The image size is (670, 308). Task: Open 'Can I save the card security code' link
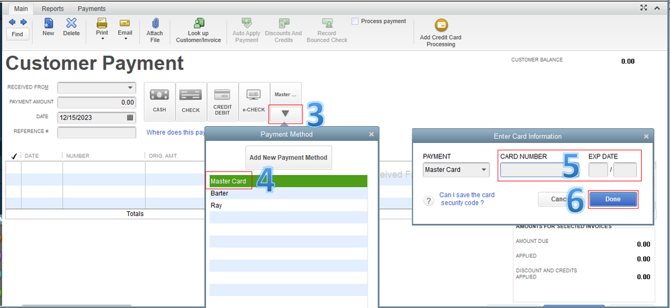(467, 199)
